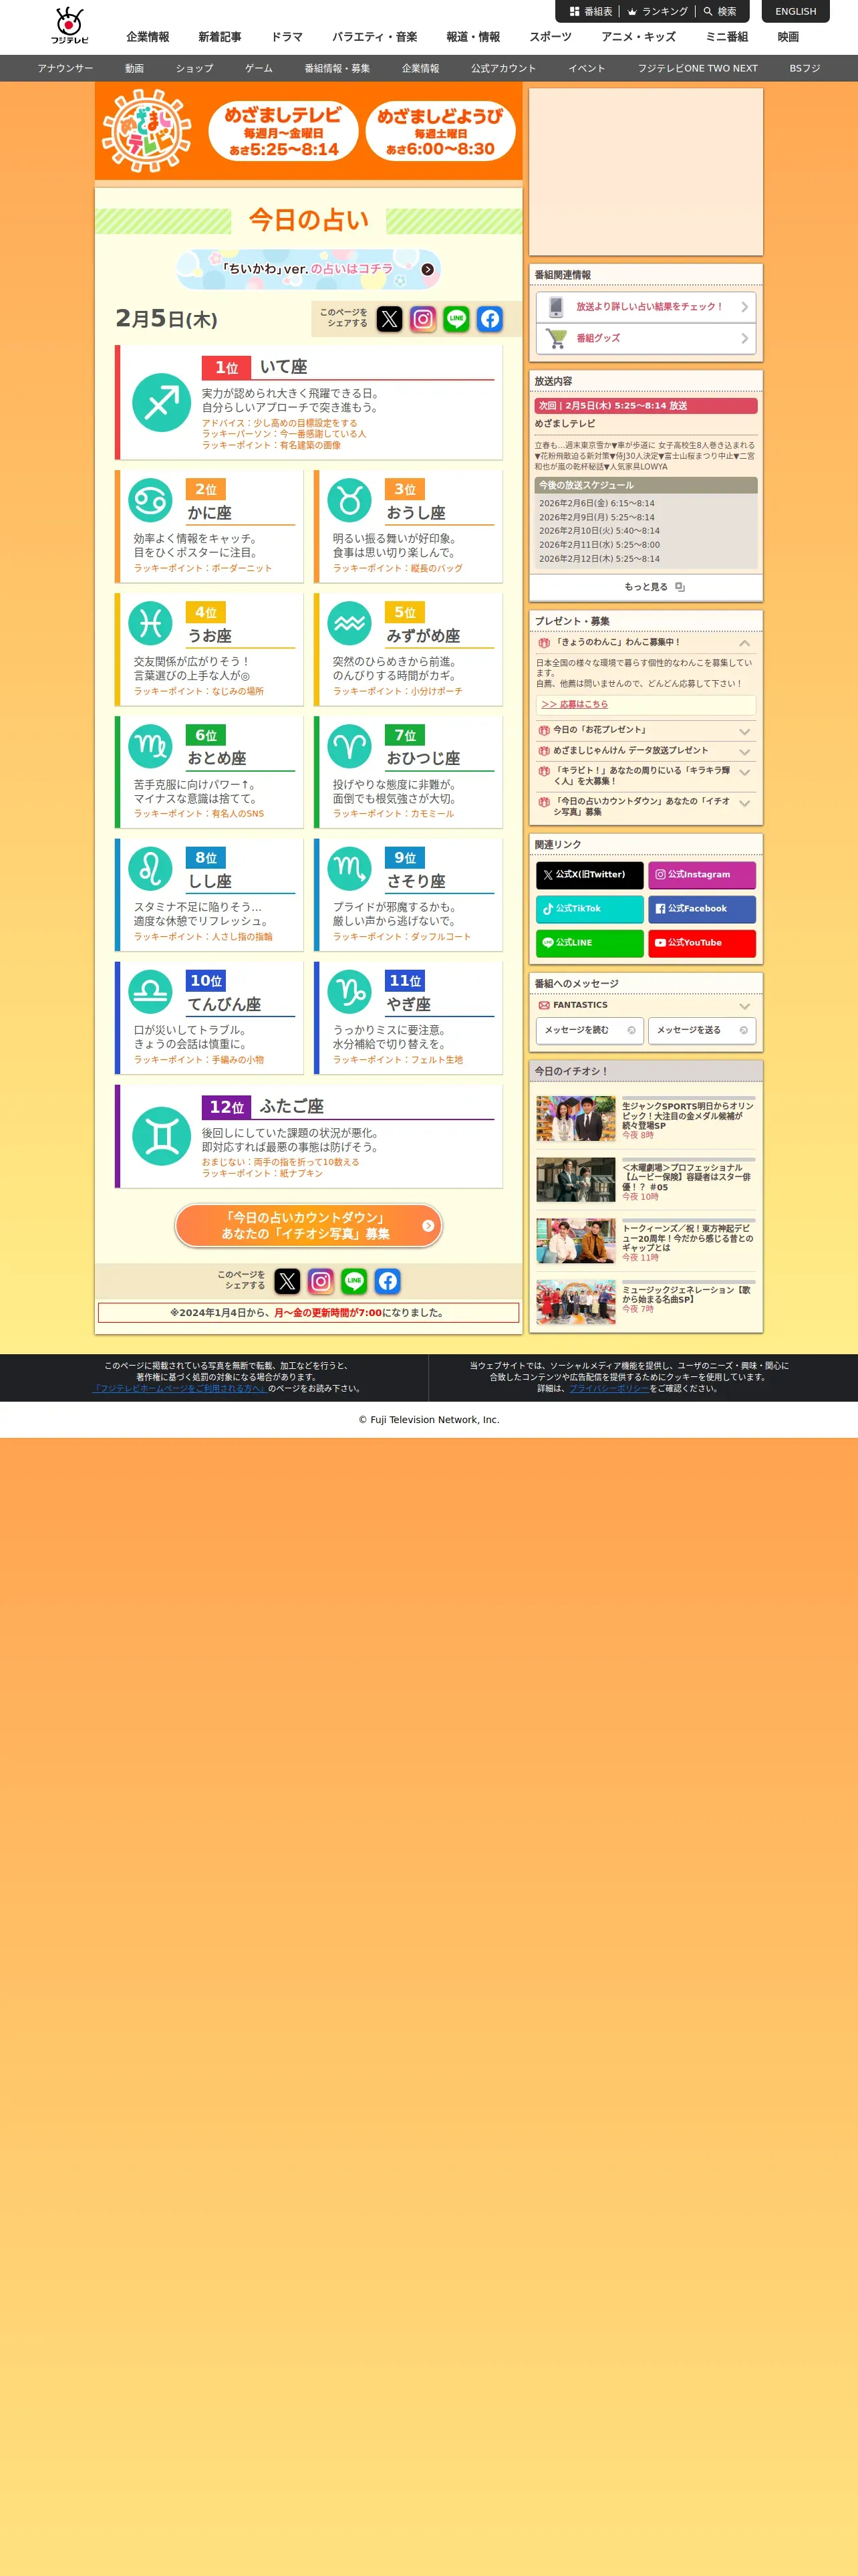Click めざましどようび schedule badge

click(440, 131)
